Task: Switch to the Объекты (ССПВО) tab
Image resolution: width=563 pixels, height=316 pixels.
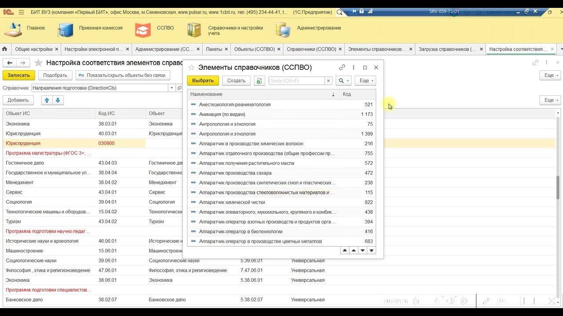Action: click(x=254, y=49)
